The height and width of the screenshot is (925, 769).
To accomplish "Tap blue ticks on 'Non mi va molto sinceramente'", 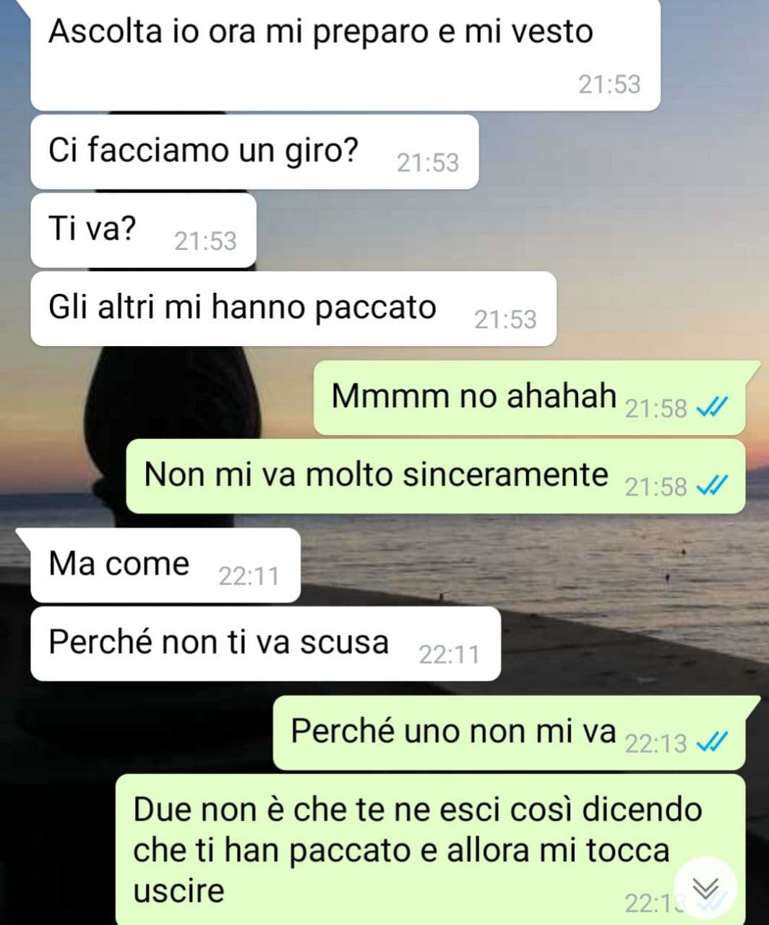I will pos(710,487).
